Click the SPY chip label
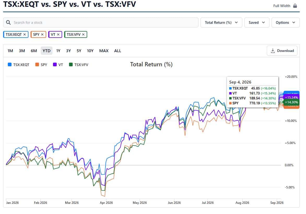 click(x=36, y=34)
